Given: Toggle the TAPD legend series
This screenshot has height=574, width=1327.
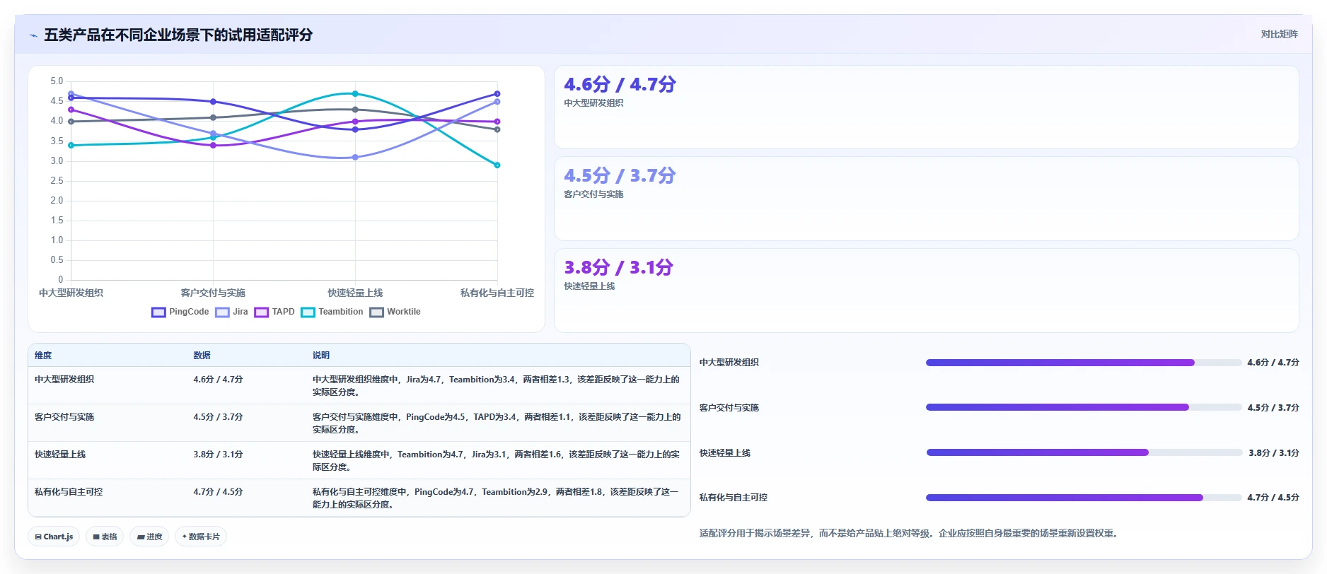Looking at the screenshot, I should [x=274, y=312].
